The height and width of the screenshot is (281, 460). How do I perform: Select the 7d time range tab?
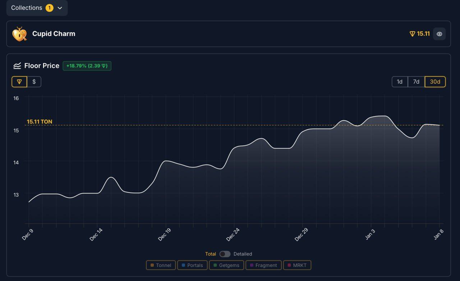coord(416,82)
